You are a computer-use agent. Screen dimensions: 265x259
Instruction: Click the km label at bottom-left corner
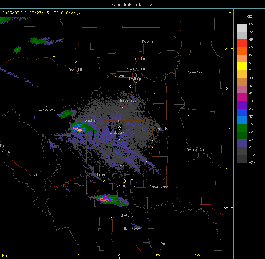tap(5, 255)
